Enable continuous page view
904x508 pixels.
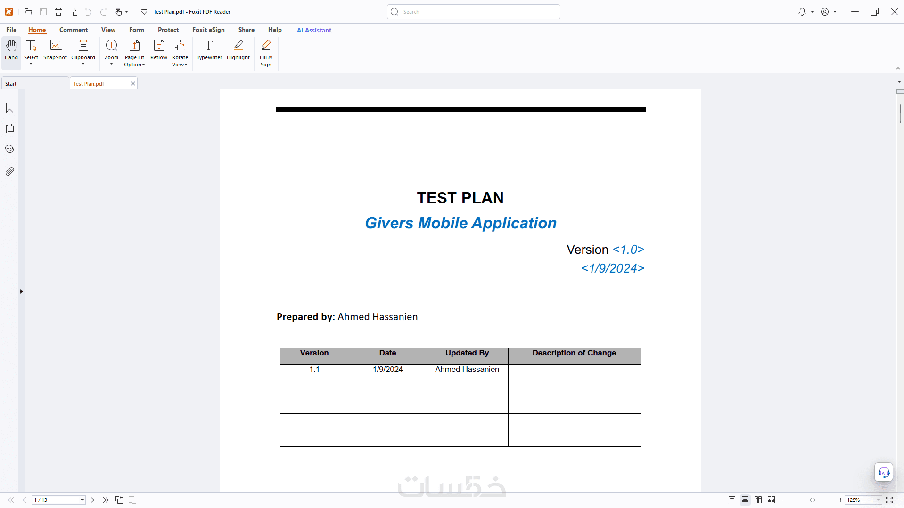coord(745,500)
